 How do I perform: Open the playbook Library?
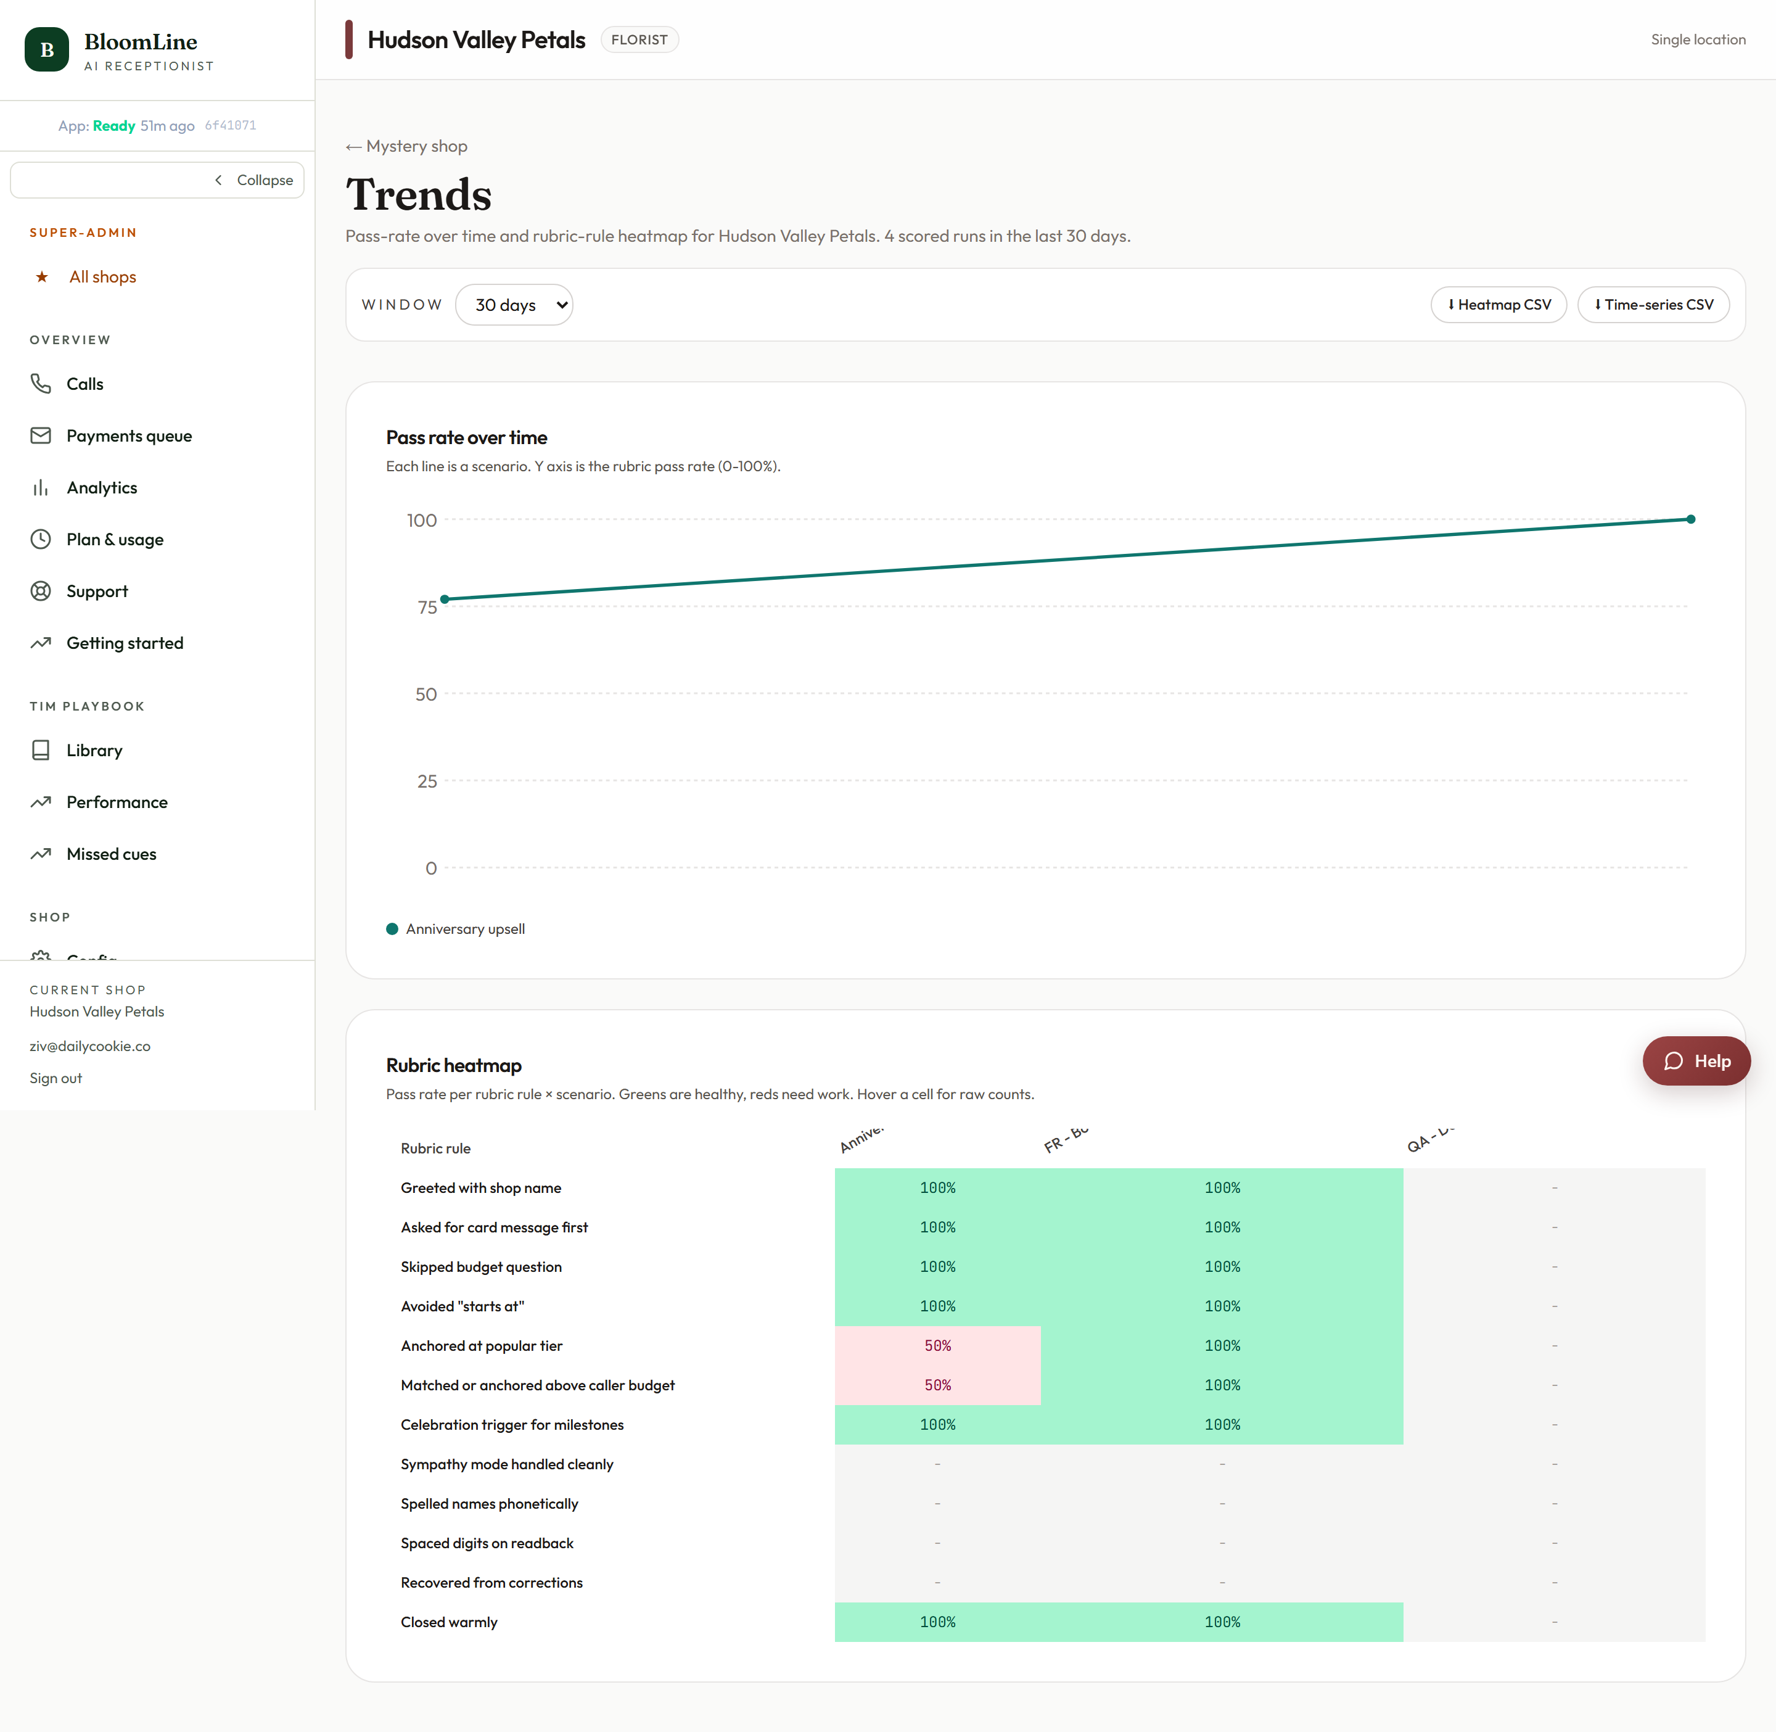(x=94, y=751)
